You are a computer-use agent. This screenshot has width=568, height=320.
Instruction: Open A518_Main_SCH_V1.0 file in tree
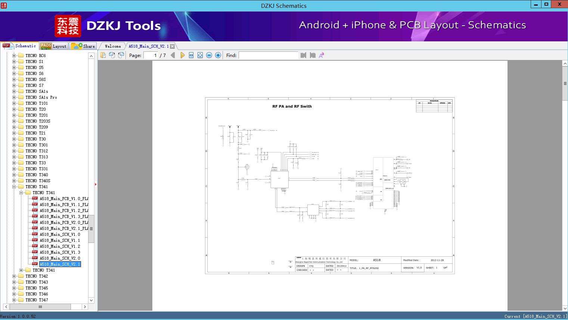click(x=60, y=234)
